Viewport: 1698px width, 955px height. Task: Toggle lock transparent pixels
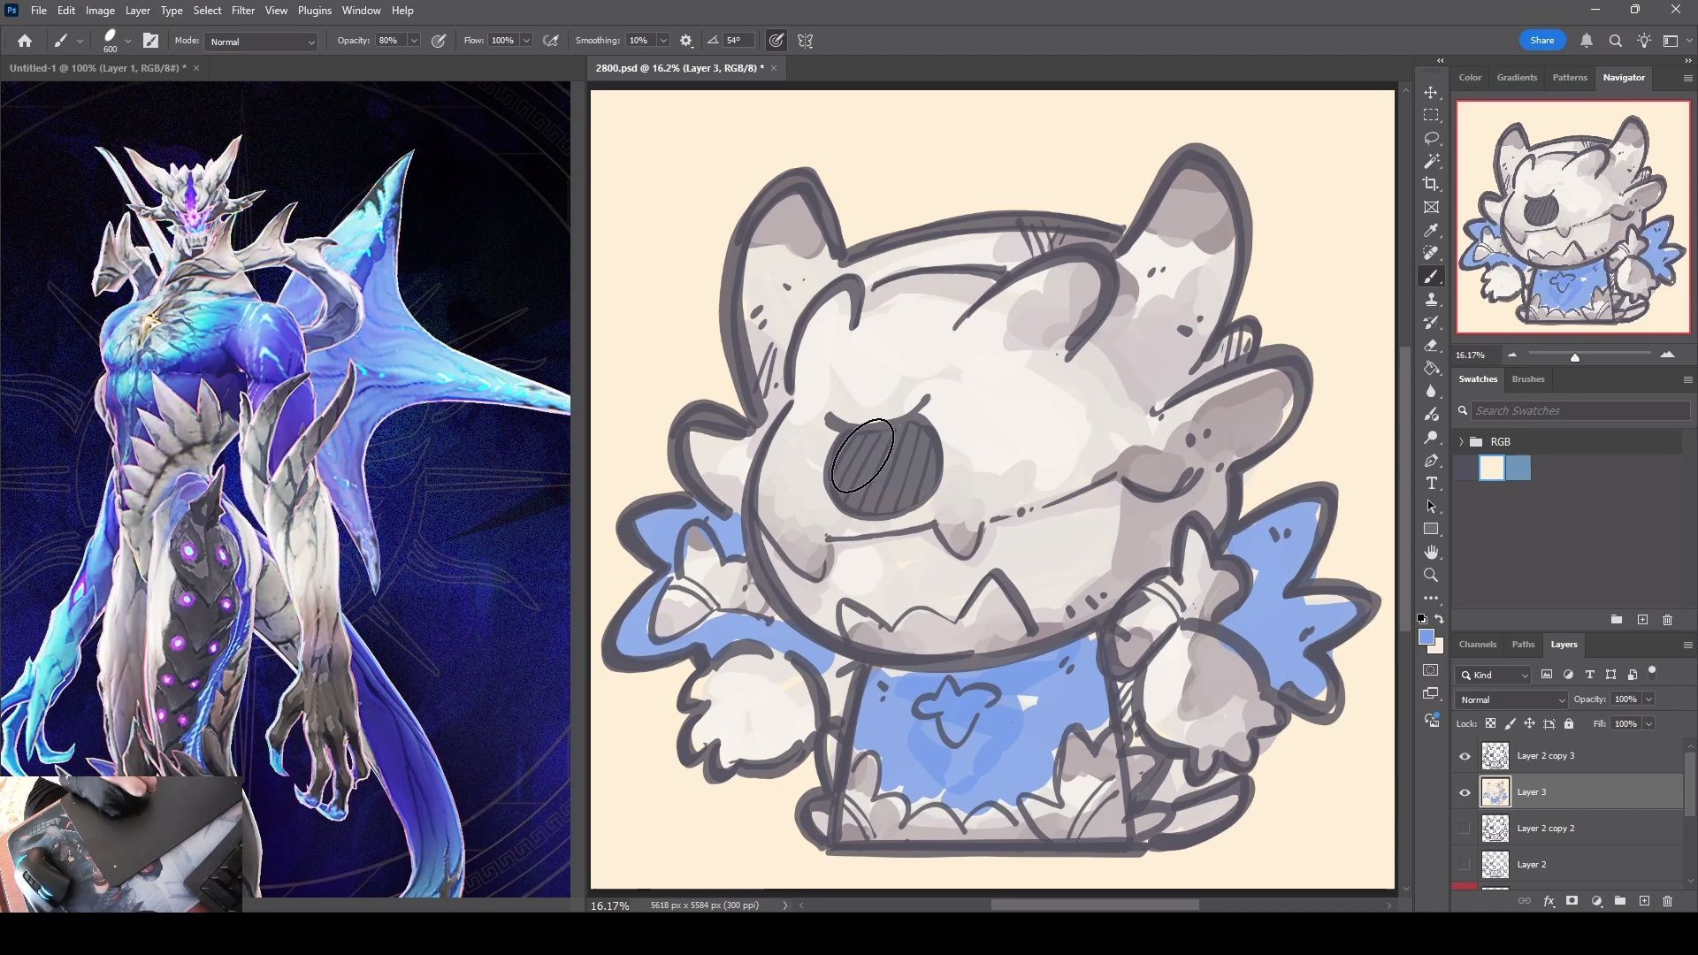[1490, 723]
